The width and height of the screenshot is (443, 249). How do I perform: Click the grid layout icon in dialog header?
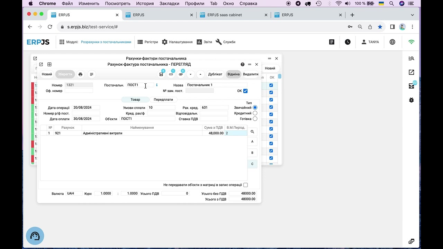(x=49, y=64)
